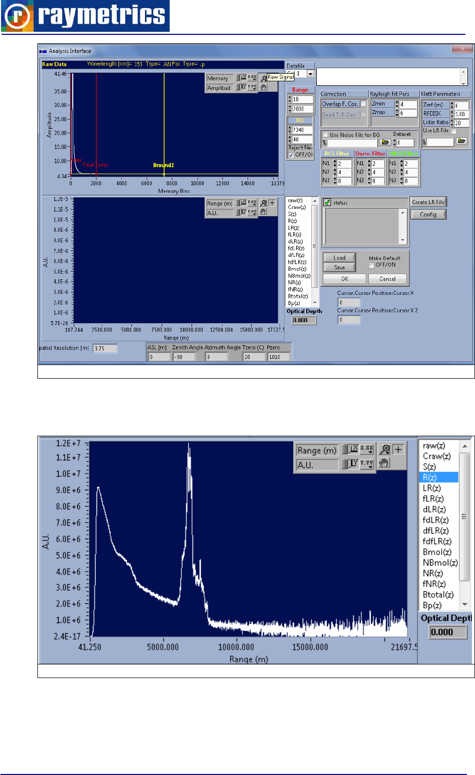Click the raymetrics logo
This screenshot has width=475, height=775.
[x=85, y=16]
